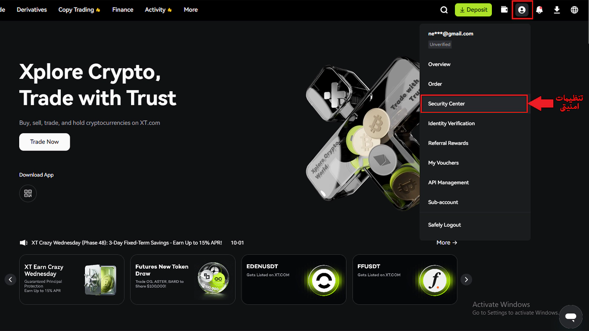
Task: Open the wallet icon in header
Action: point(504,10)
